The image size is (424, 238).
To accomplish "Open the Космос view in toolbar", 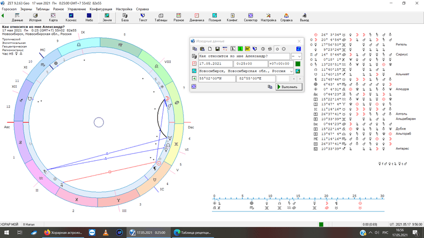I will point(71,18).
